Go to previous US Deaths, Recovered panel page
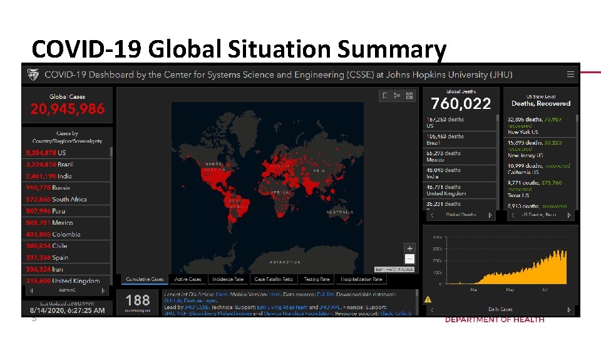601x338 pixels. click(x=513, y=215)
